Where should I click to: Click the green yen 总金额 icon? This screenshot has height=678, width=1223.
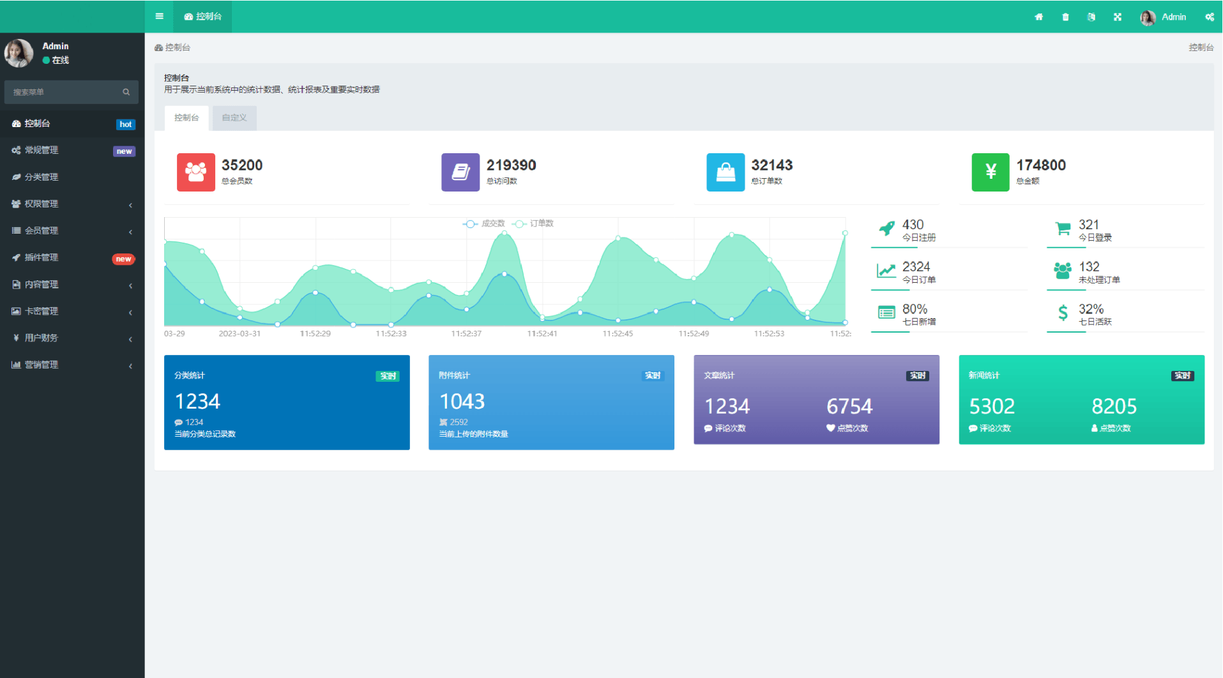click(x=990, y=172)
